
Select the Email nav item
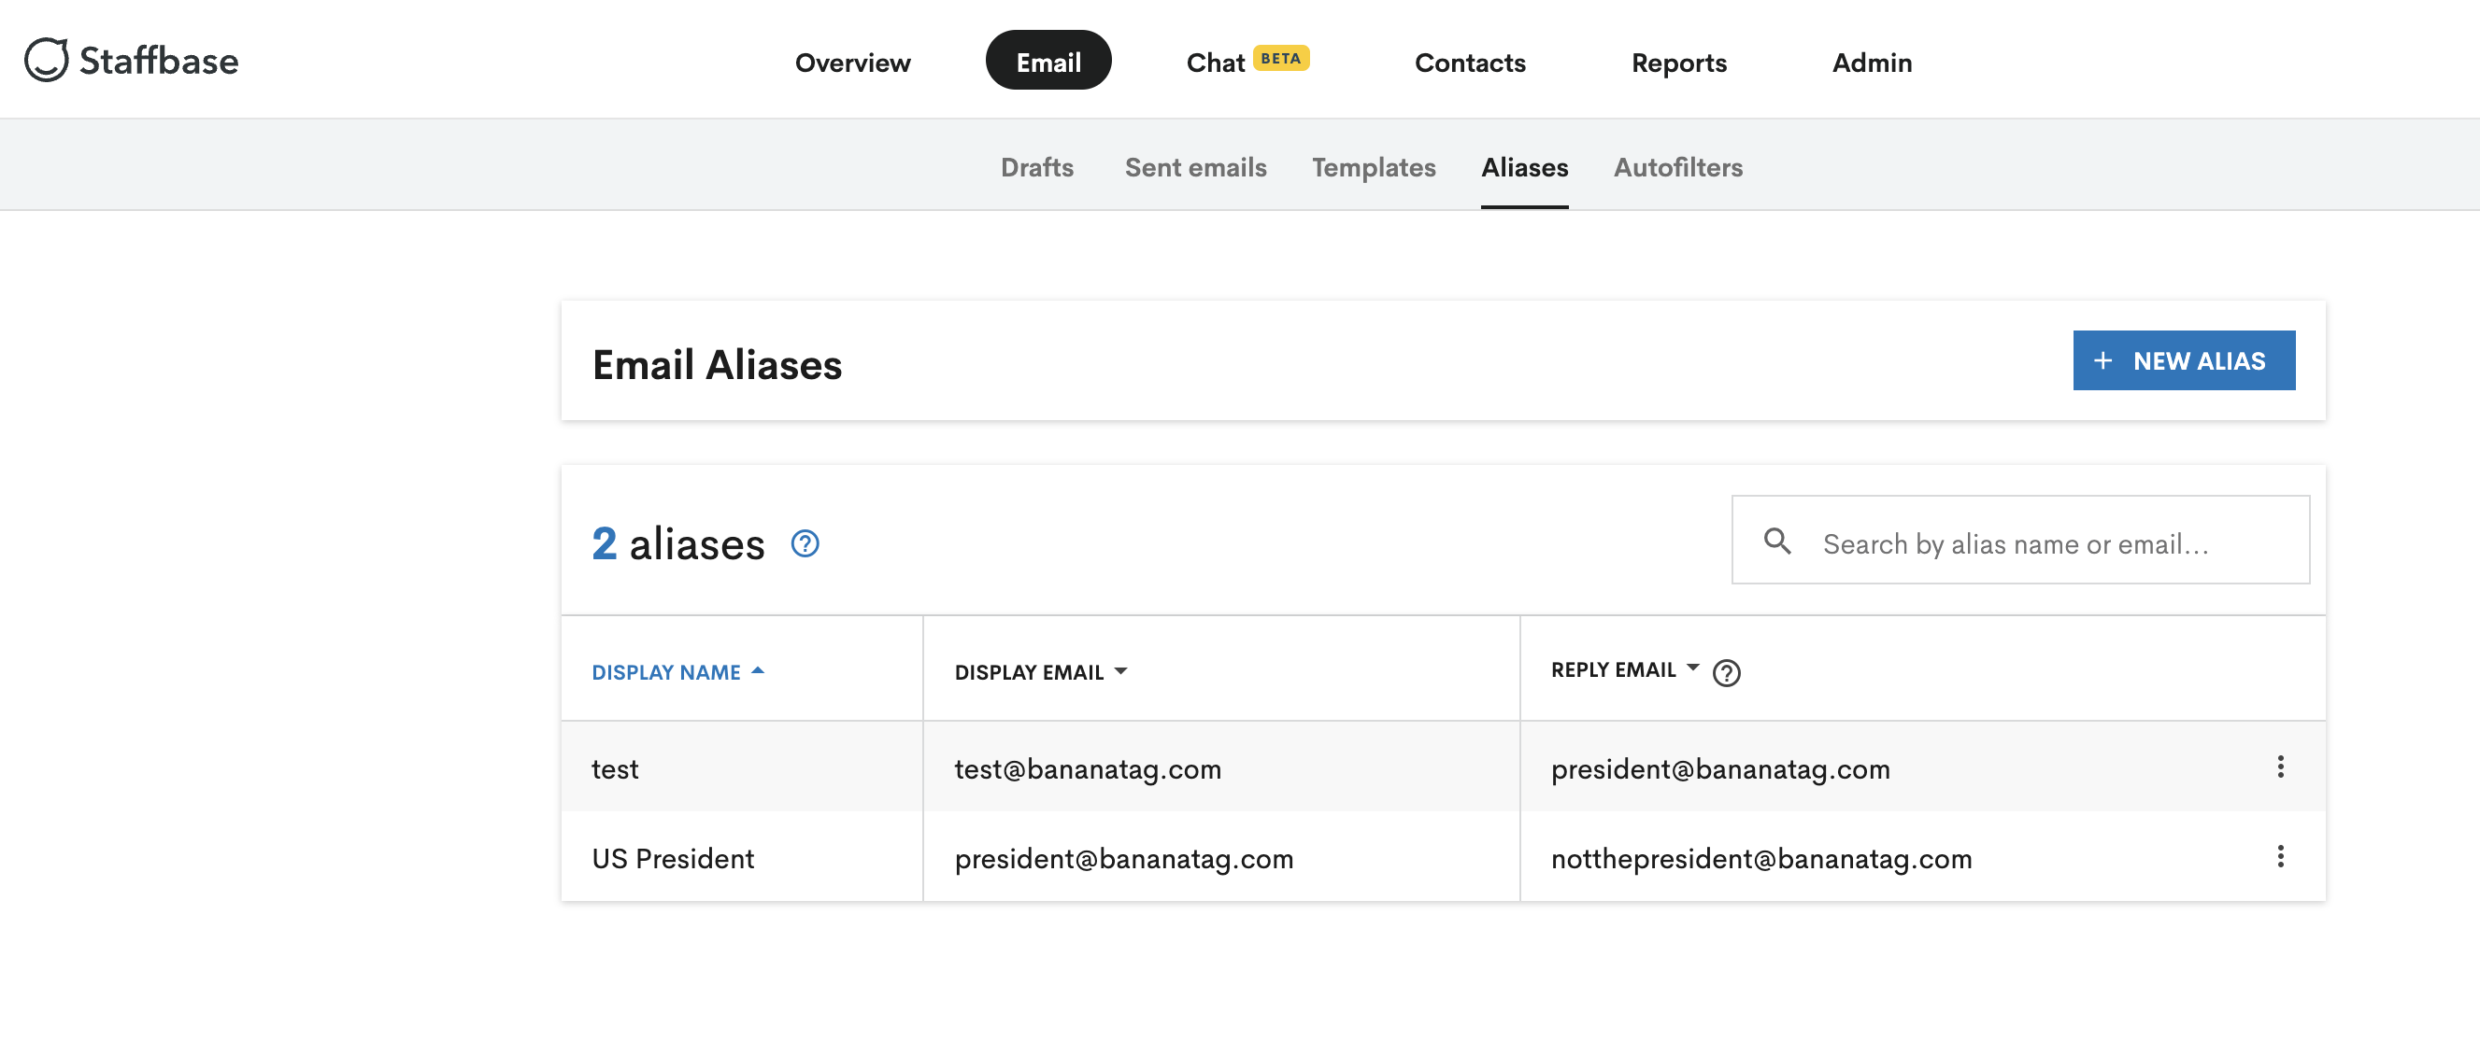coord(1048,61)
